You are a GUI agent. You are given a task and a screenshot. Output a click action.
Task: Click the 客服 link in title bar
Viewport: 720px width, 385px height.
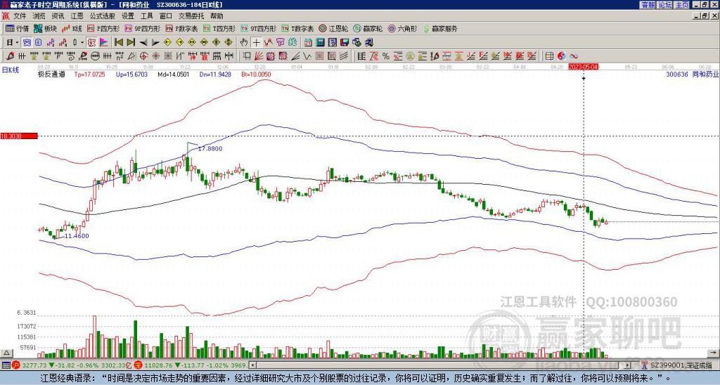[648, 5]
